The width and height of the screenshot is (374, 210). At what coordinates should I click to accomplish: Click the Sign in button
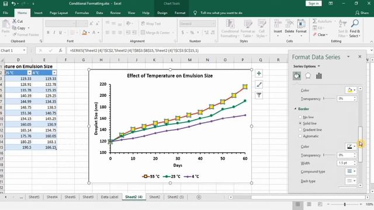click(313, 3)
